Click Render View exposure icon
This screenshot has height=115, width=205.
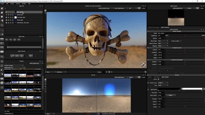pos(139,8)
